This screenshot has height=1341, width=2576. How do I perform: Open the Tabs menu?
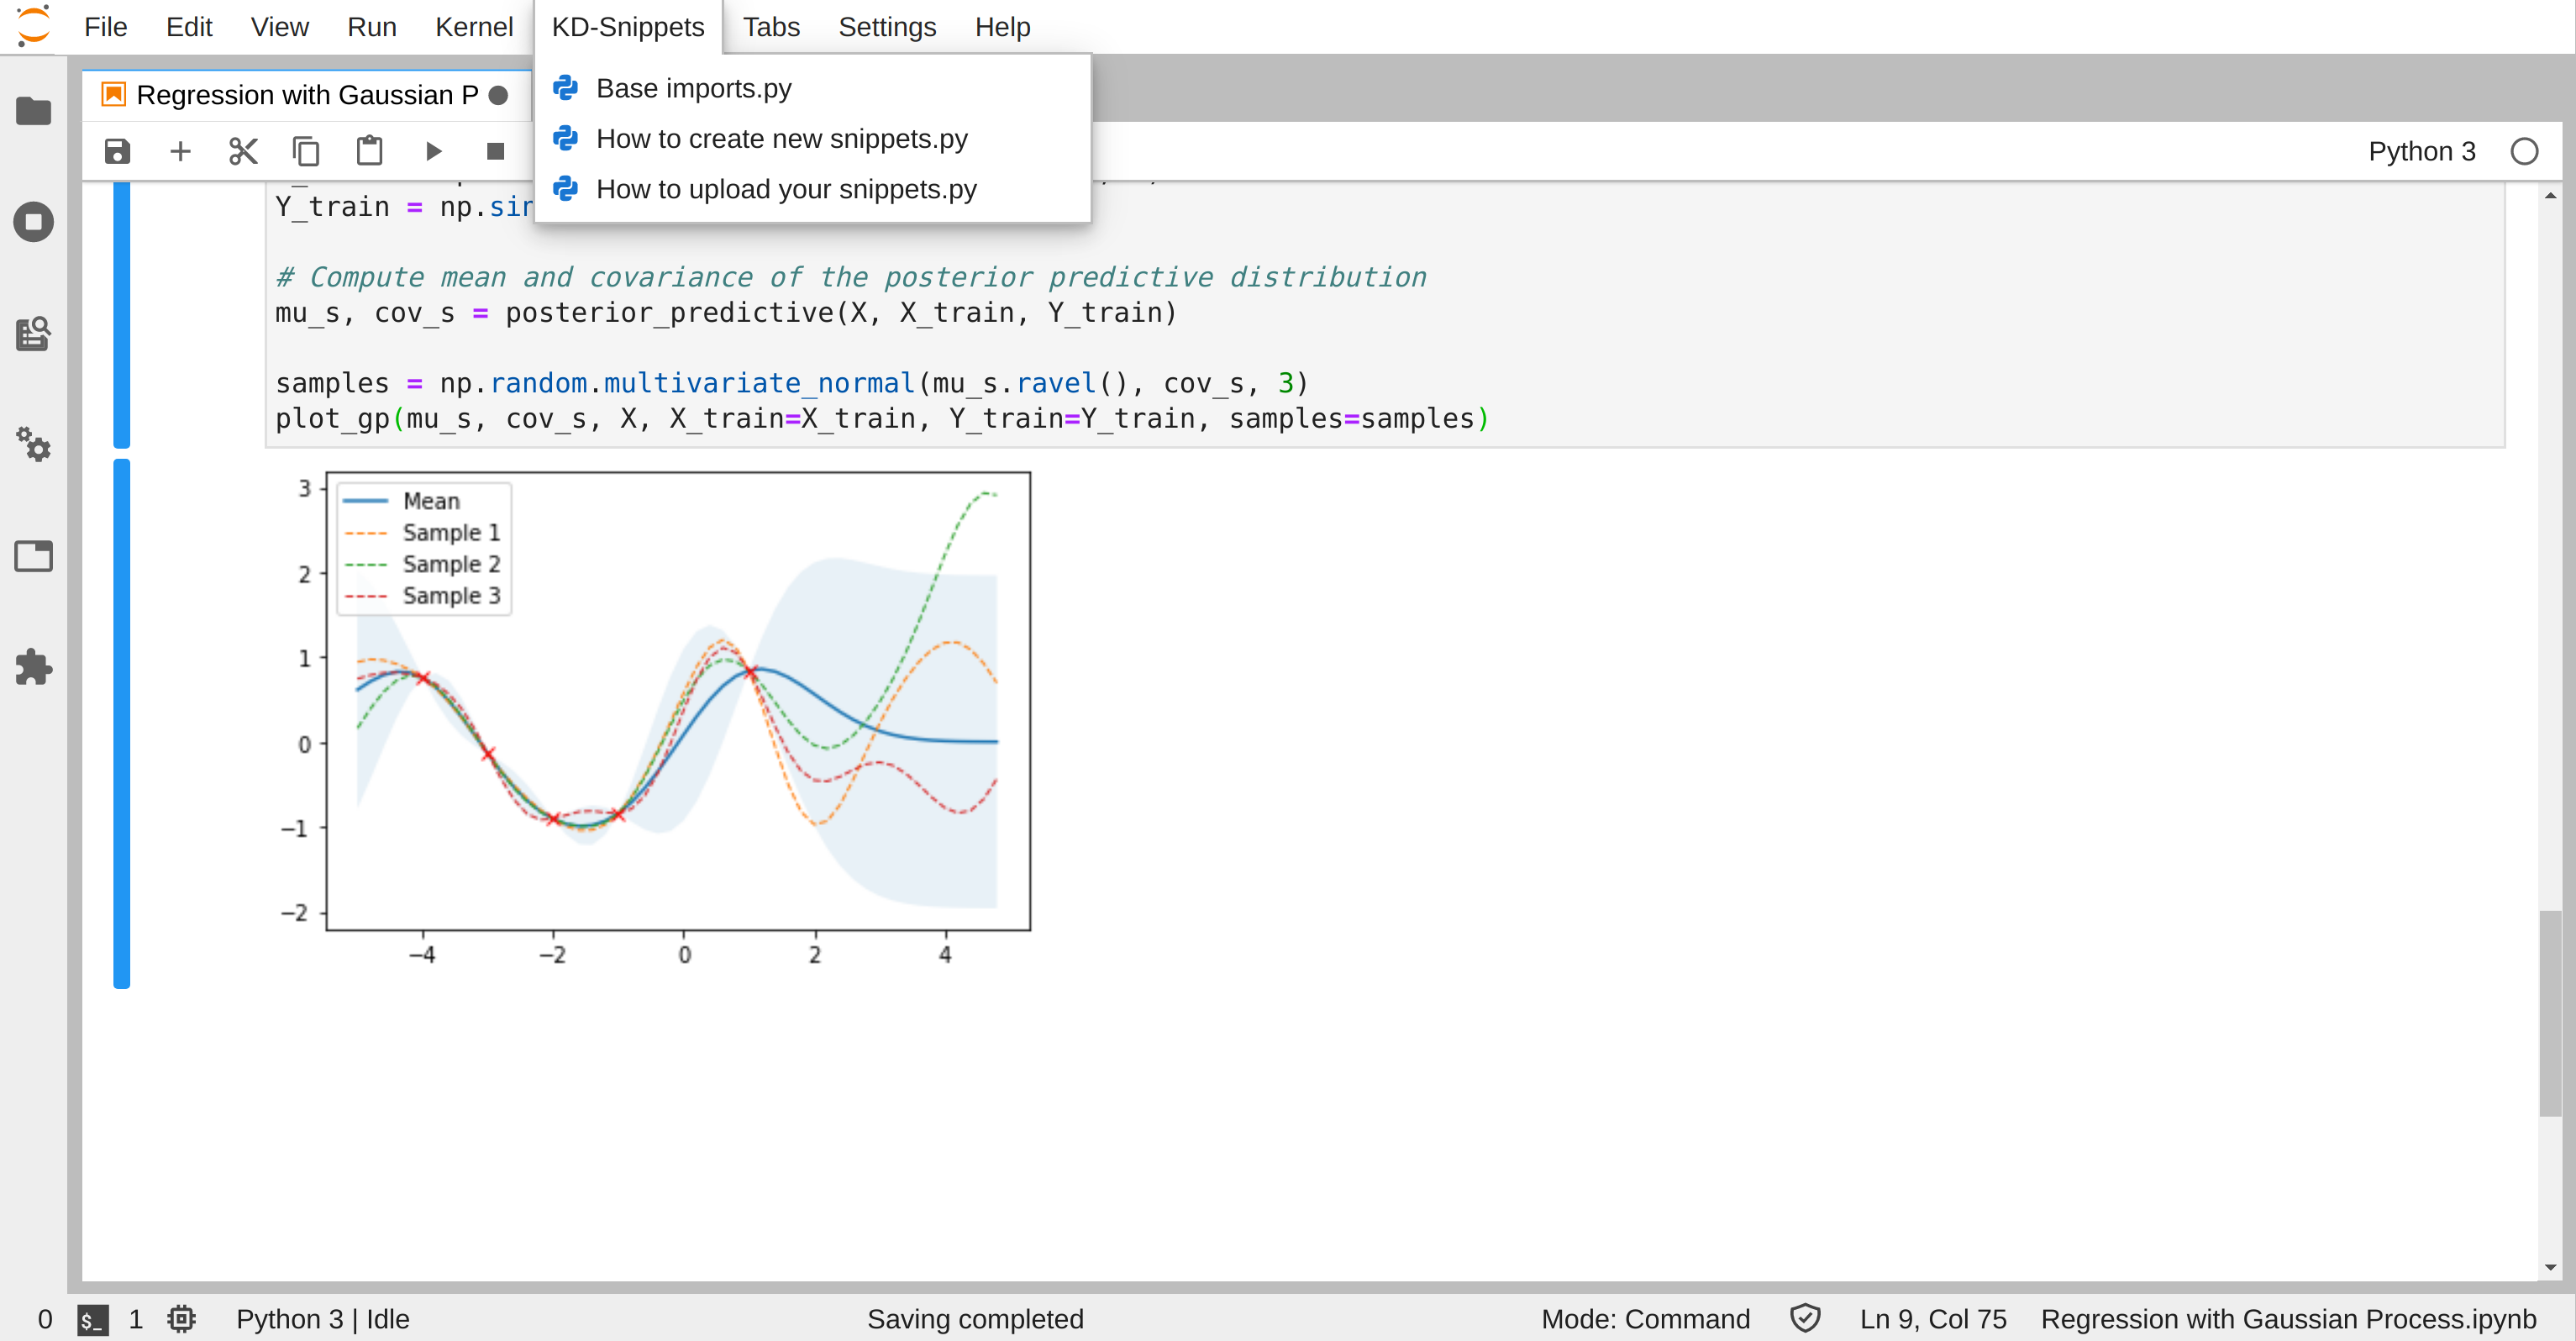771,27
